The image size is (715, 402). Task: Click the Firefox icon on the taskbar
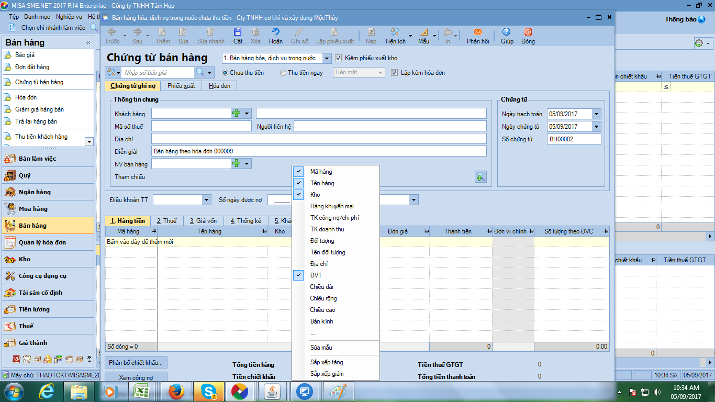pyautogui.click(x=177, y=392)
